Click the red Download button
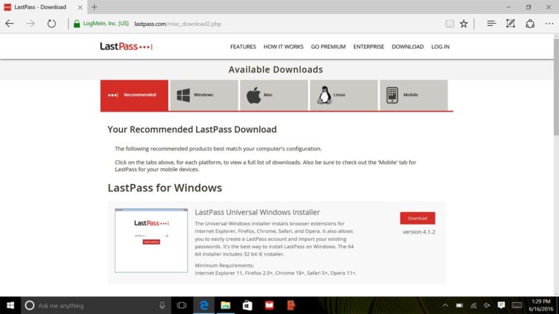559x314 pixels. click(418, 218)
